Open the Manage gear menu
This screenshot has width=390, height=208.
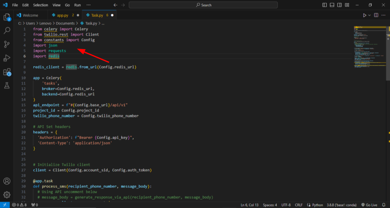tap(7, 195)
